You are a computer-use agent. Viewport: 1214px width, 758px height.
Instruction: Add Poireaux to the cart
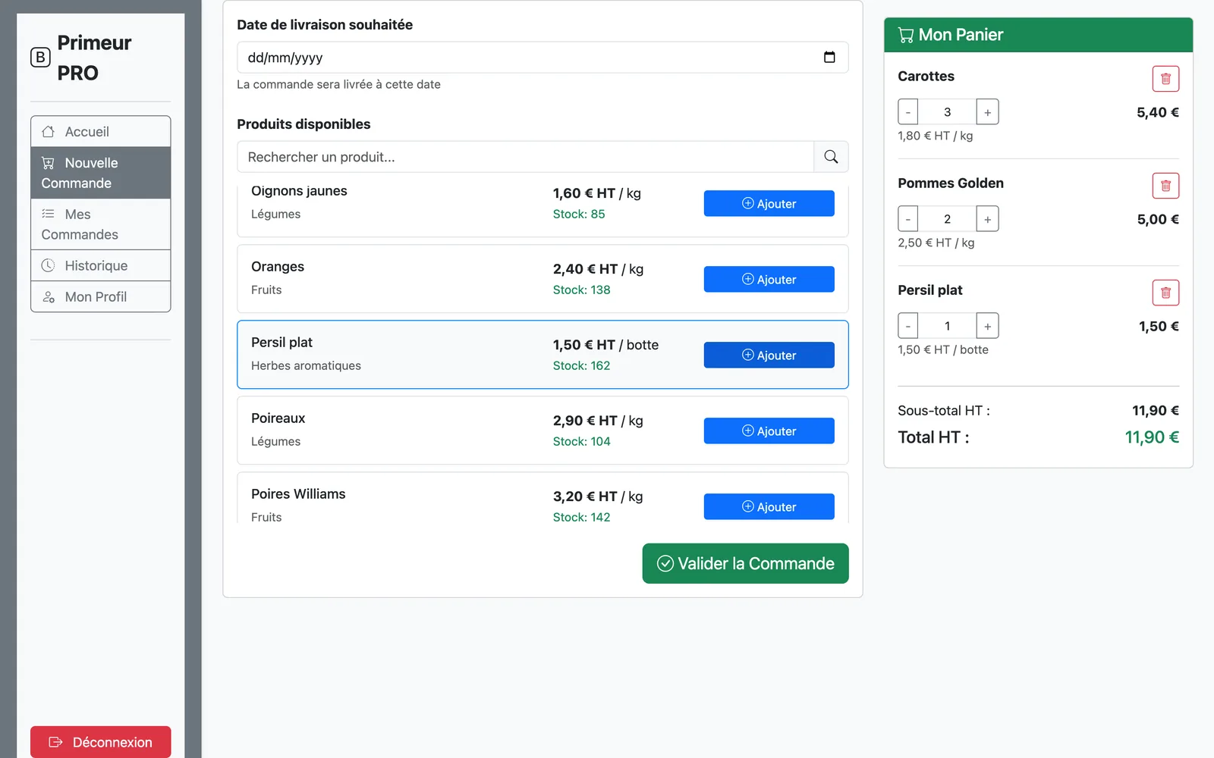click(769, 431)
